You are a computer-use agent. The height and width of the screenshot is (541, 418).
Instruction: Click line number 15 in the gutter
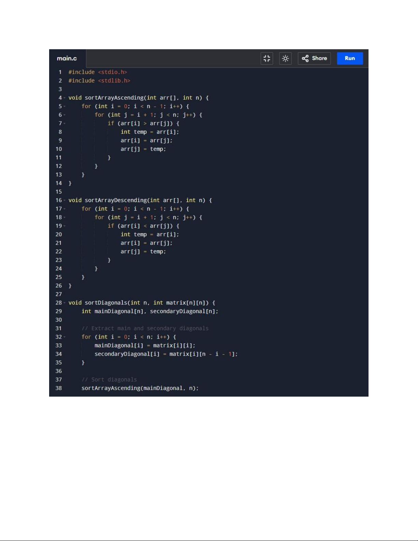(x=59, y=191)
